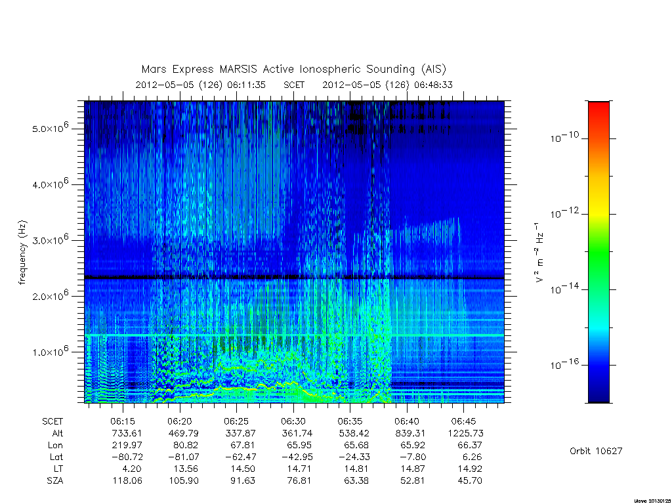
Task: Click y-axis tick label '3.0×10^6'
Action: 50,239
